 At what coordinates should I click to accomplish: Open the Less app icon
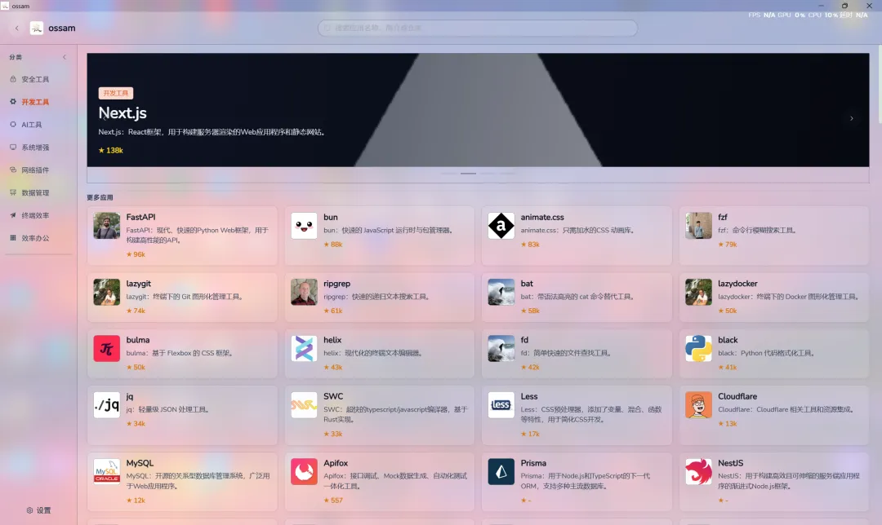501,405
